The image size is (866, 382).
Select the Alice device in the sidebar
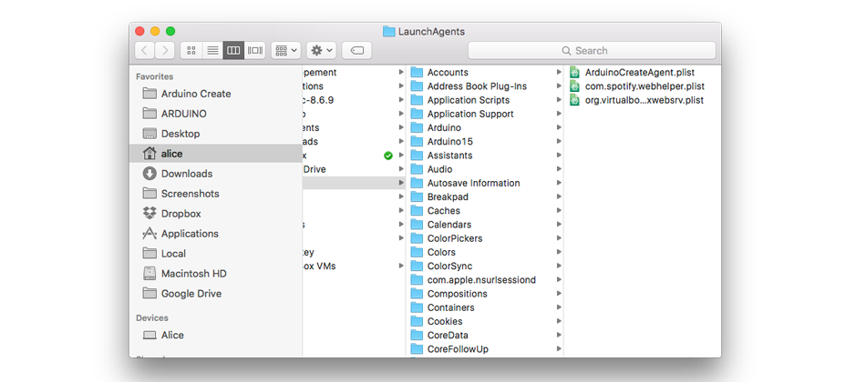point(215,335)
